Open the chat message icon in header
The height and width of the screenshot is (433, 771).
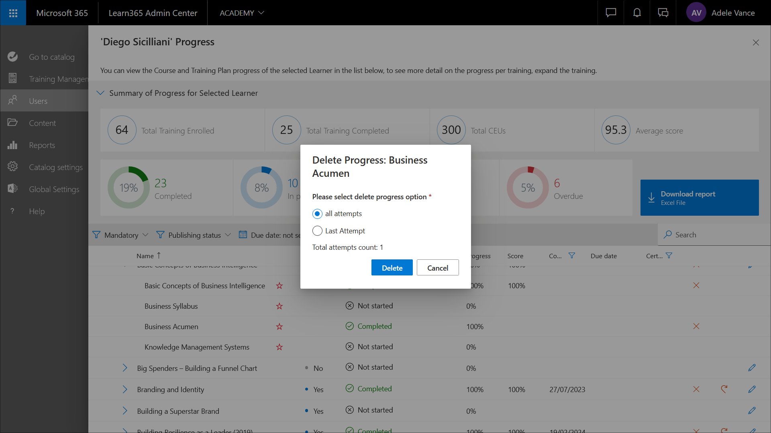click(x=611, y=13)
